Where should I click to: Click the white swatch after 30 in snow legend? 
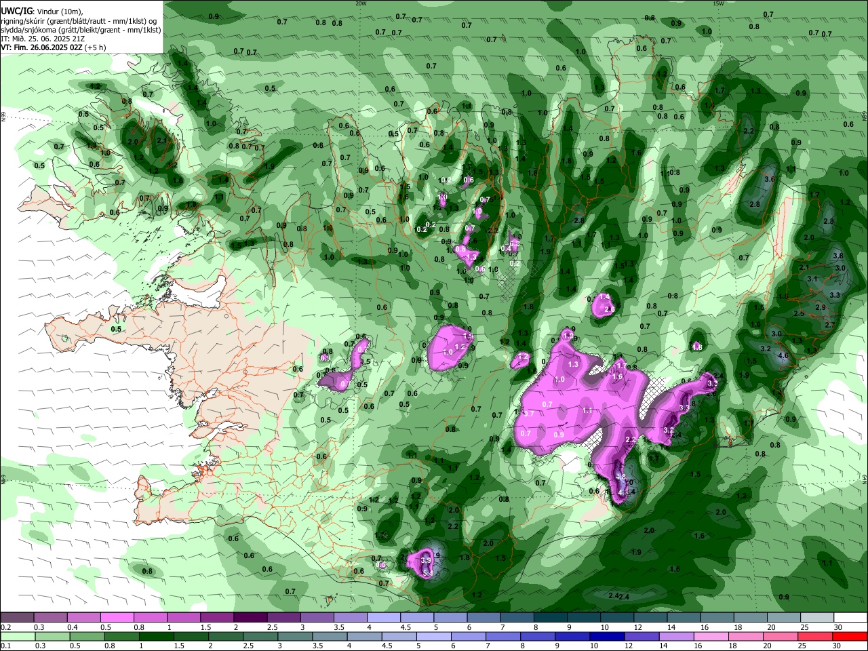tap(850, 618)
